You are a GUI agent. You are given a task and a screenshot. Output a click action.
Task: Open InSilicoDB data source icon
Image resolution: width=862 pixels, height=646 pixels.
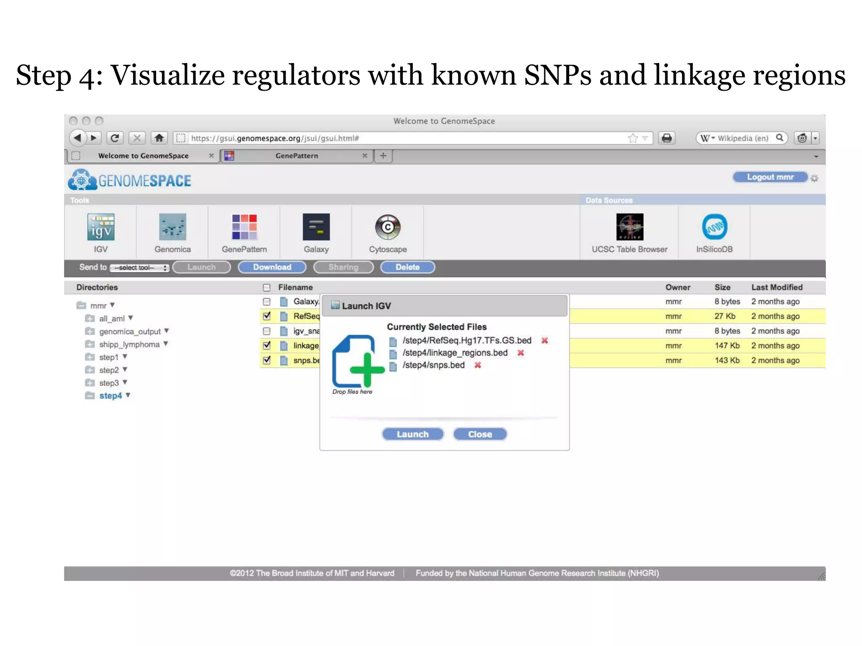click(714, 227)
